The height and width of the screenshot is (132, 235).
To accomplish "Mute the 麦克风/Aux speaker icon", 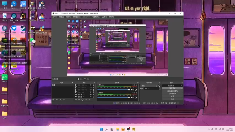I will click(132, 90).
